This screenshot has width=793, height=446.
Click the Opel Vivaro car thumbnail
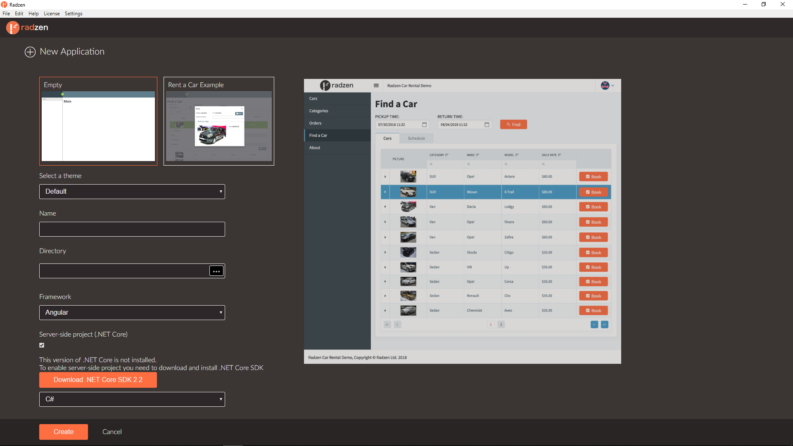coord(408,222)
